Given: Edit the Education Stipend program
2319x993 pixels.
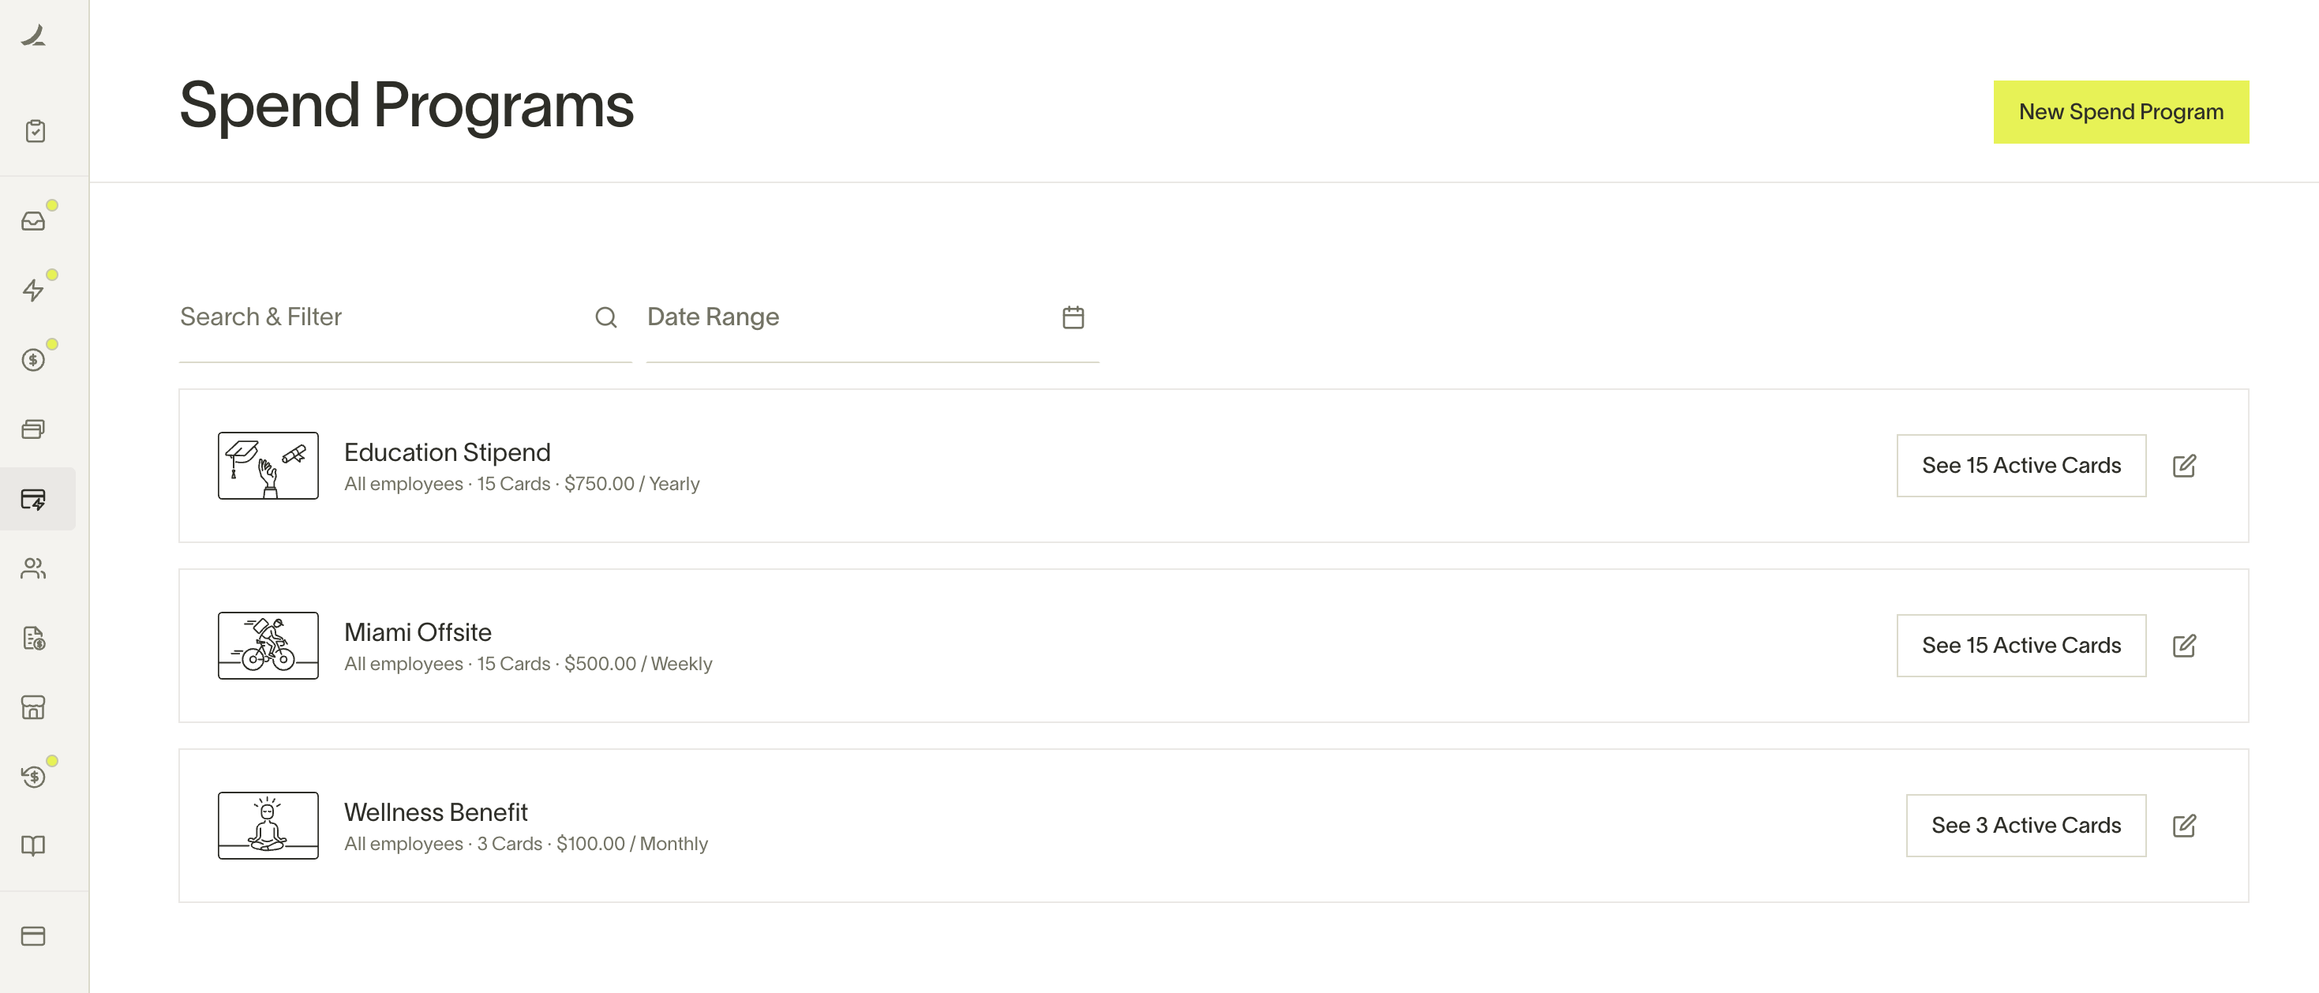Looking at the screenshot, I should click(x=2184, y=466).
